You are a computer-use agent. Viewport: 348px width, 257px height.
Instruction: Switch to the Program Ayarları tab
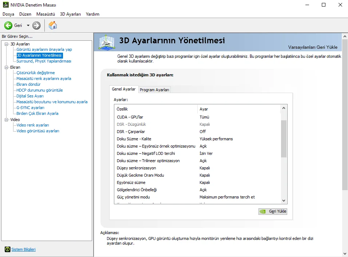pos(154,90)
